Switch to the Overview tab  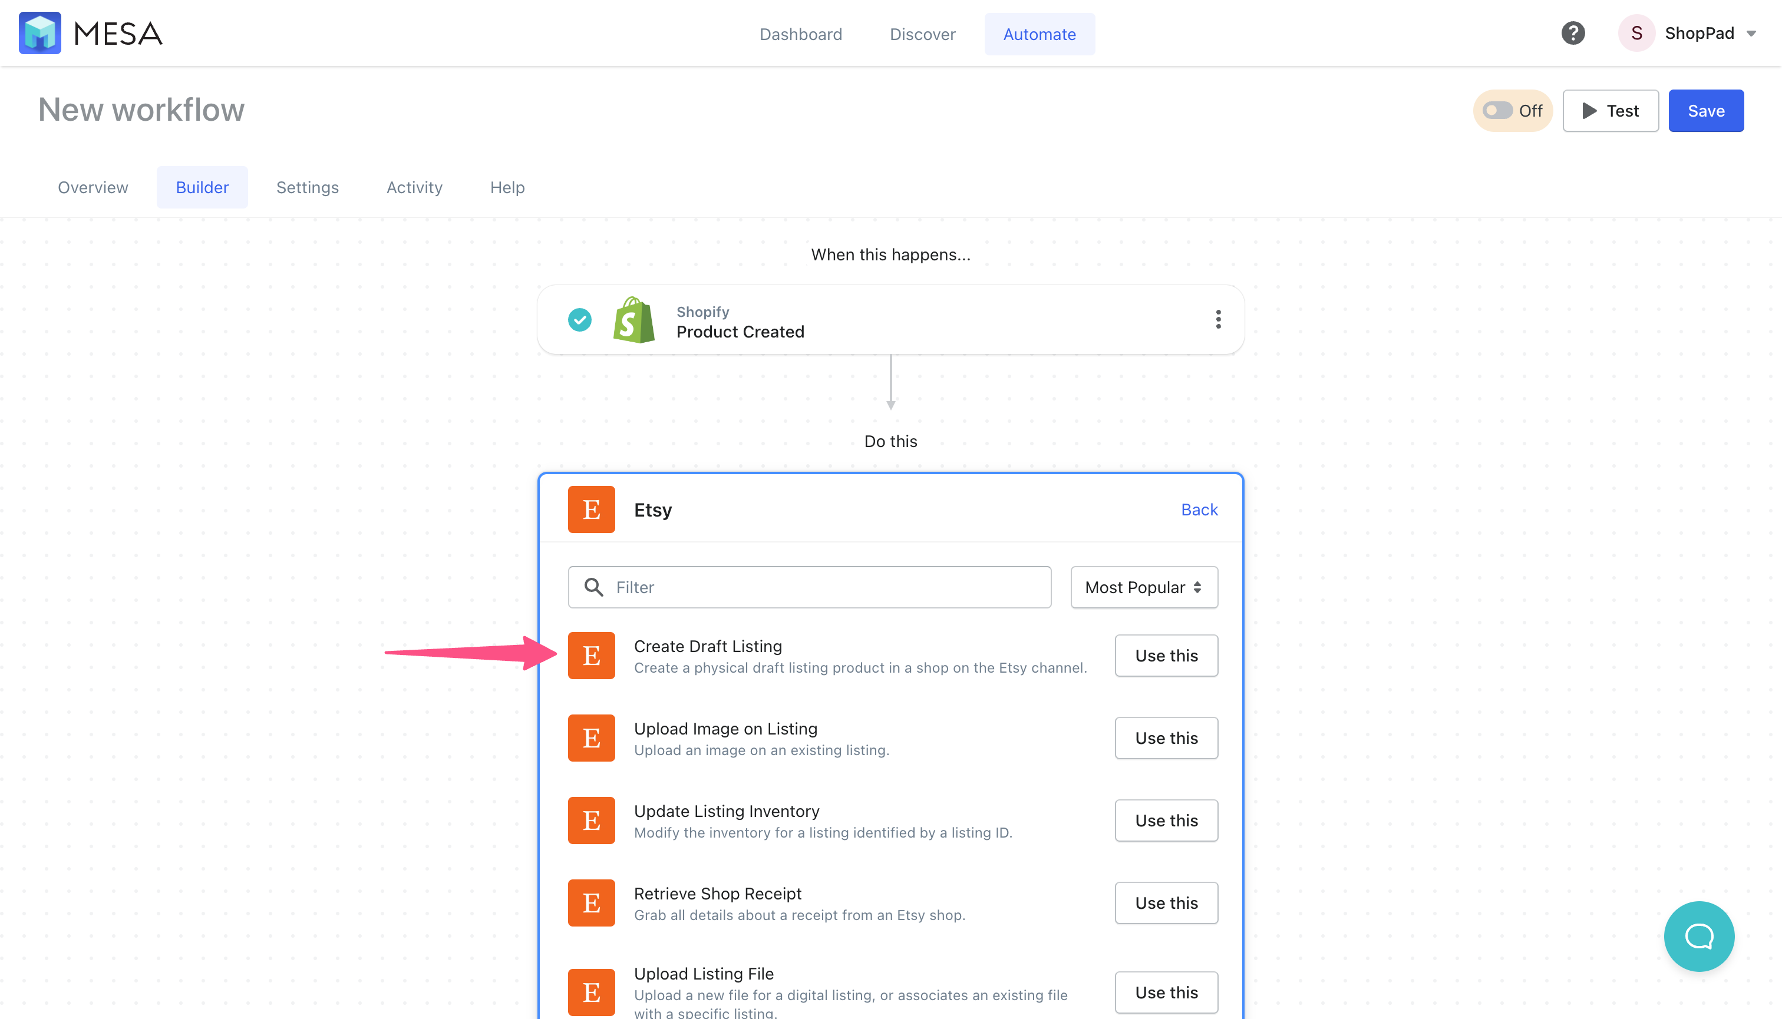click(x=93, y=187)
